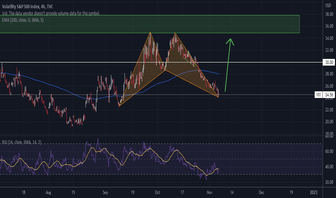336x198 pixels.
Task: Click the USD currency label on price axis
Action: coord(328,5)
